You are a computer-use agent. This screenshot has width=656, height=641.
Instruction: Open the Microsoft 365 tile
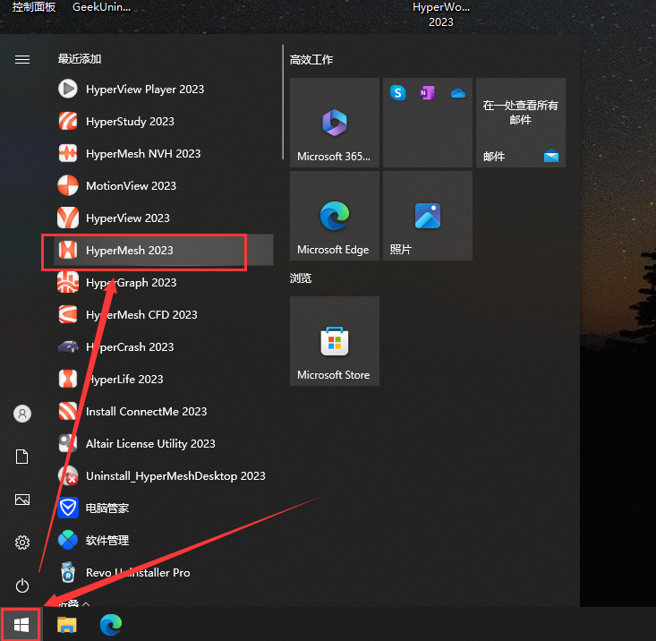[x=334, y=123]
